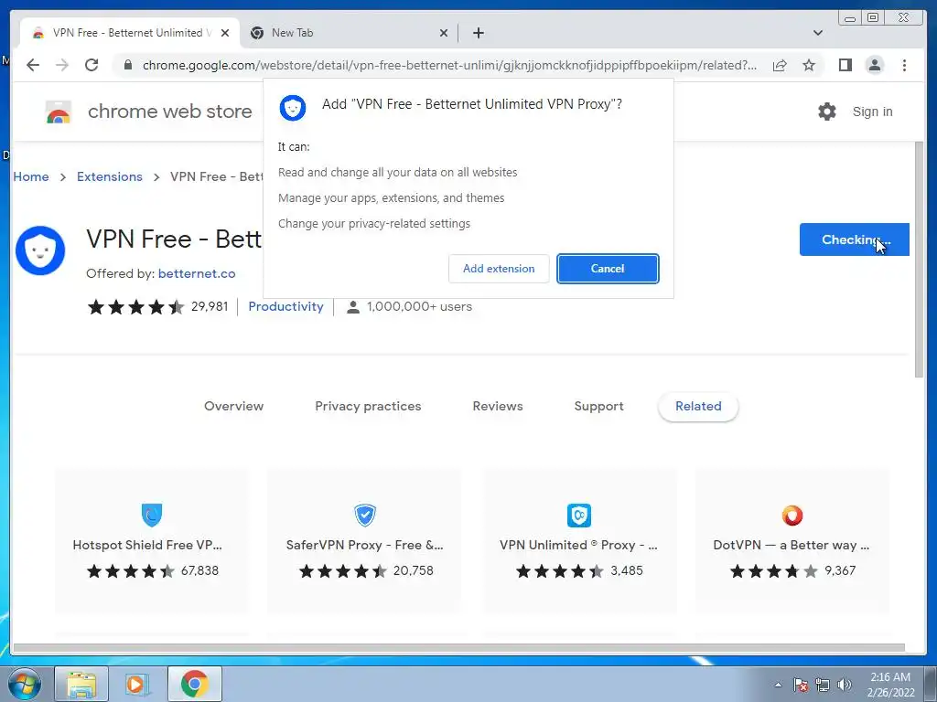This screenshot has height=702, width=937.
Task: Click the lock icon in address bar
Action: [127, 65]
